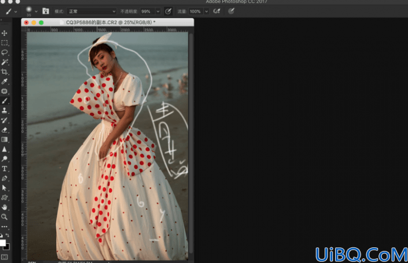
Task: Toggle pressure for opacity button
Action: (168, 11)
